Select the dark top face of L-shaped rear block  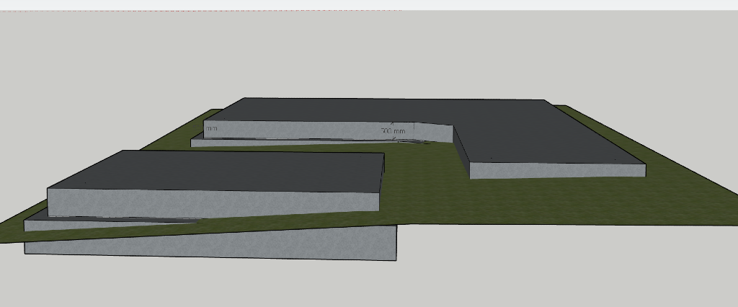pos(404,110)
